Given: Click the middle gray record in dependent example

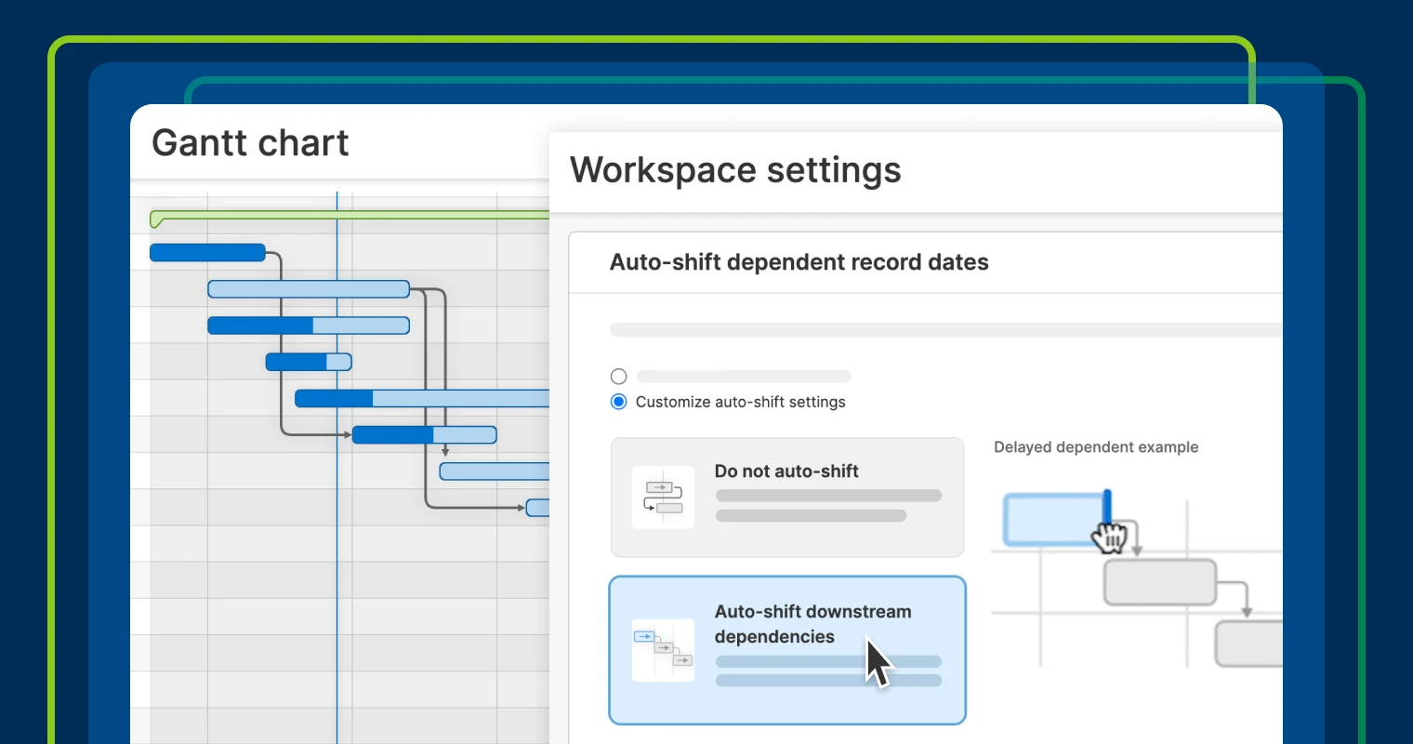Looking at the screenshot, I should tap(1160, 582).
